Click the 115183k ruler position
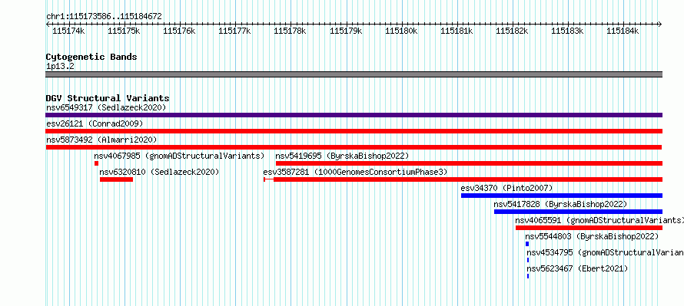 [567, 31]
